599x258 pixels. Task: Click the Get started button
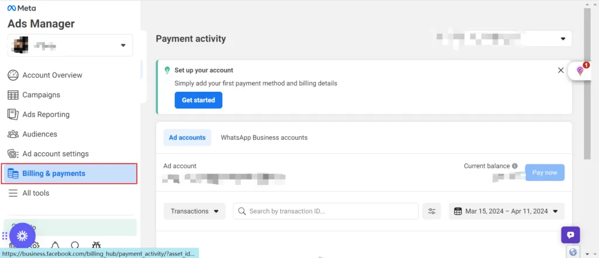click(x=198, y=100)
